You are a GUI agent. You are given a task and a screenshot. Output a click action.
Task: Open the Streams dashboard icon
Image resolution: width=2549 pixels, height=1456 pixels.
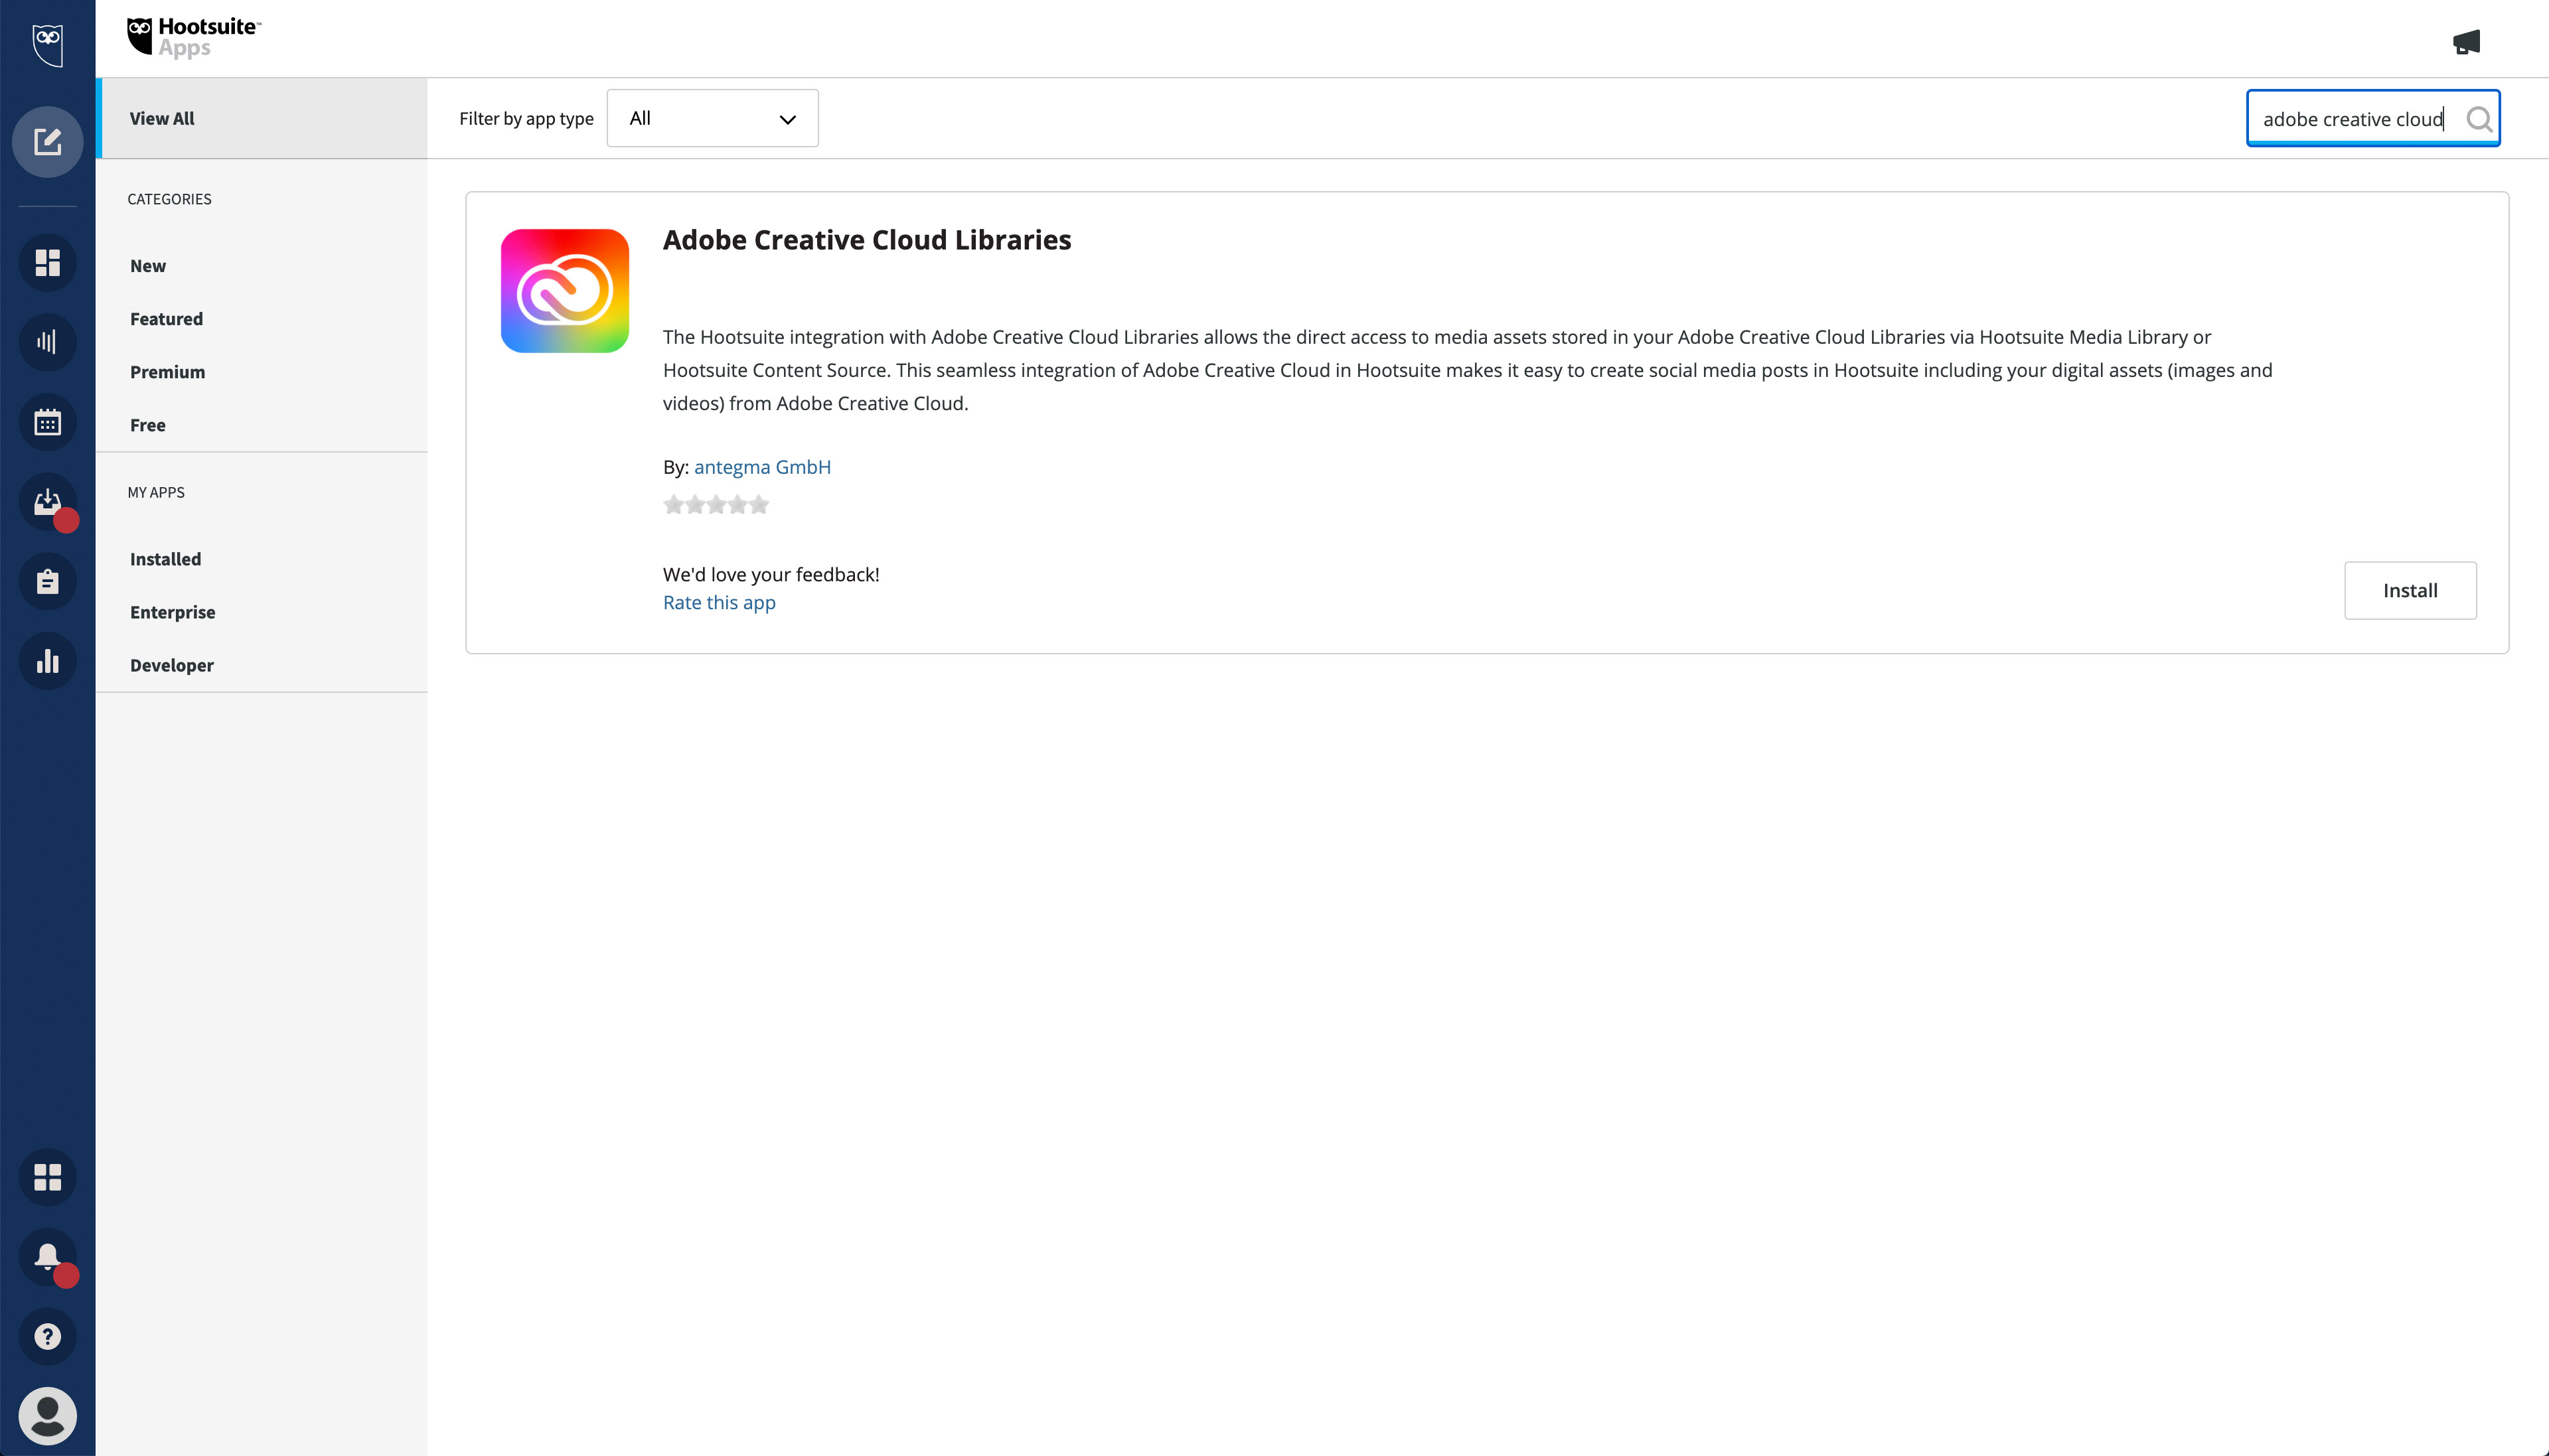pyautogui.click(x=47, y=262)
